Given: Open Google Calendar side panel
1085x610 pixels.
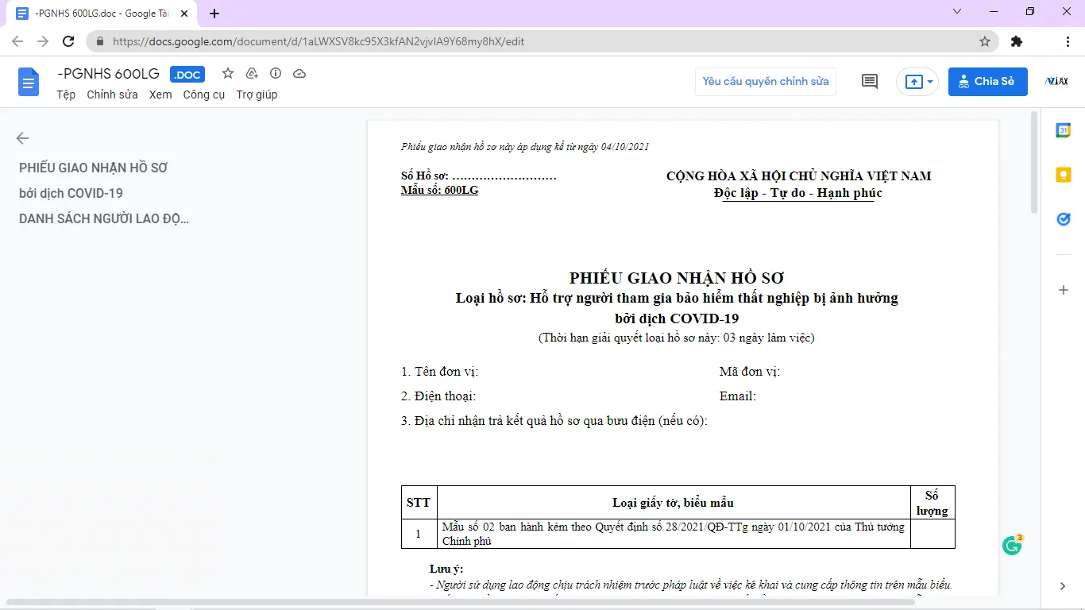Looking at the screenshot, I should click(x=1063, y=129).
